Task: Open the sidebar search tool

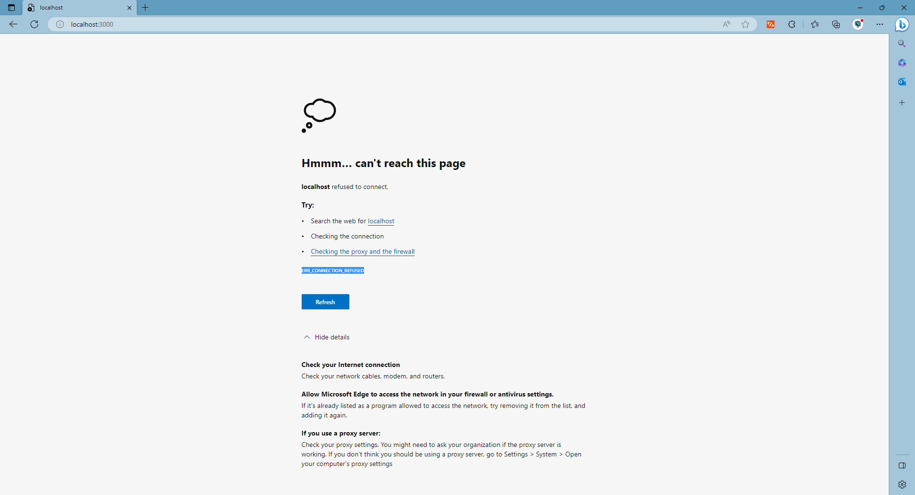Action: point(902,43)
